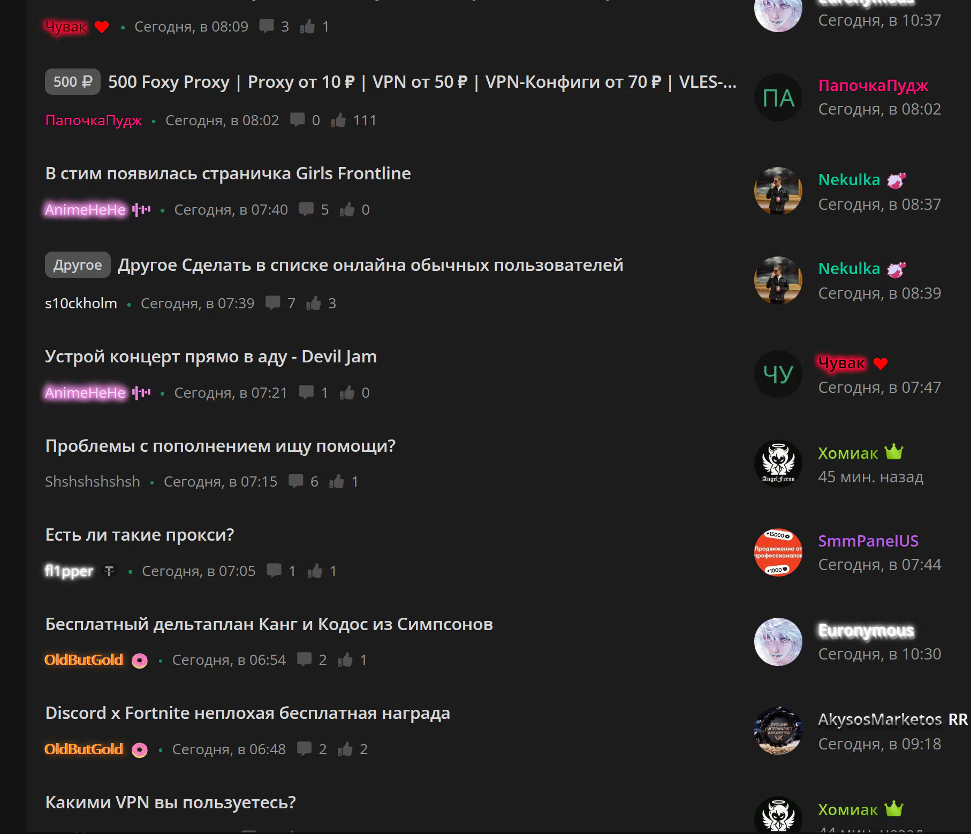
Task: Click the donut badge beside OldButGold on Симпсонов thread
Action: 140,661
